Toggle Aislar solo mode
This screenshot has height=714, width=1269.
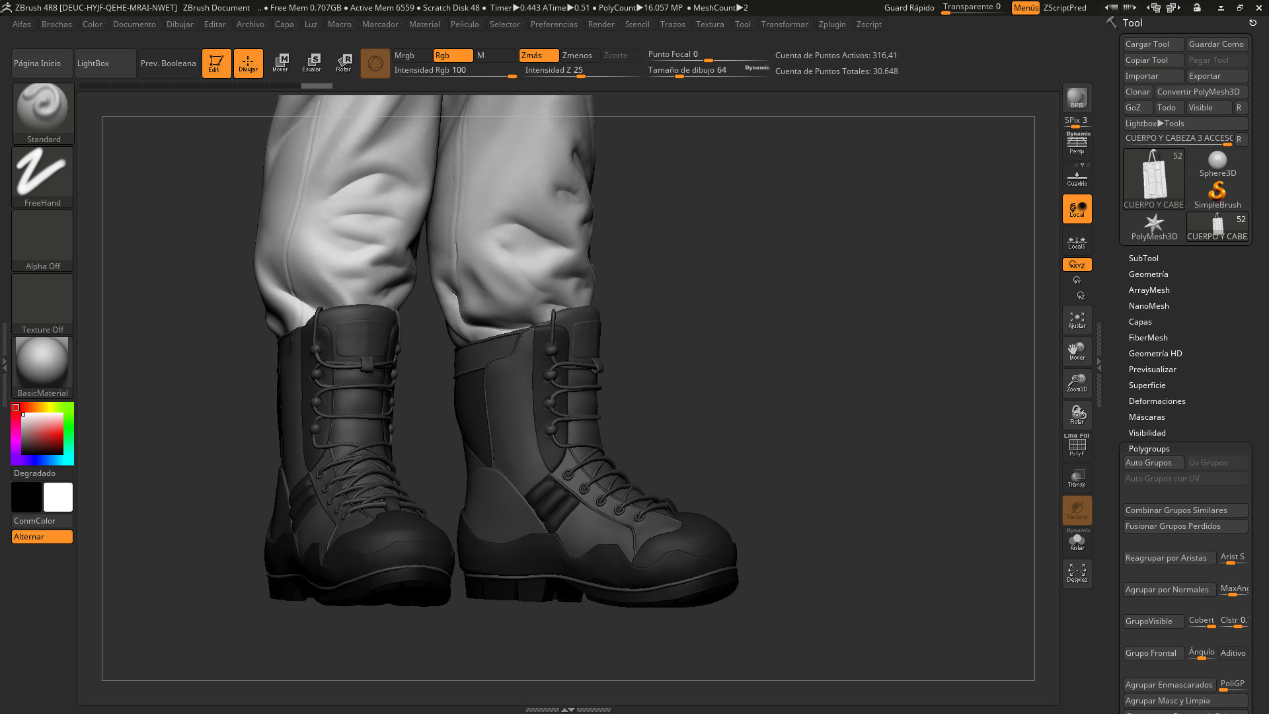[1077, 541]
